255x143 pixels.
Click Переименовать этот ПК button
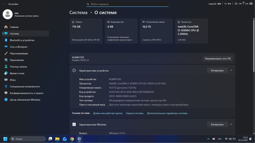click(218, 59)
